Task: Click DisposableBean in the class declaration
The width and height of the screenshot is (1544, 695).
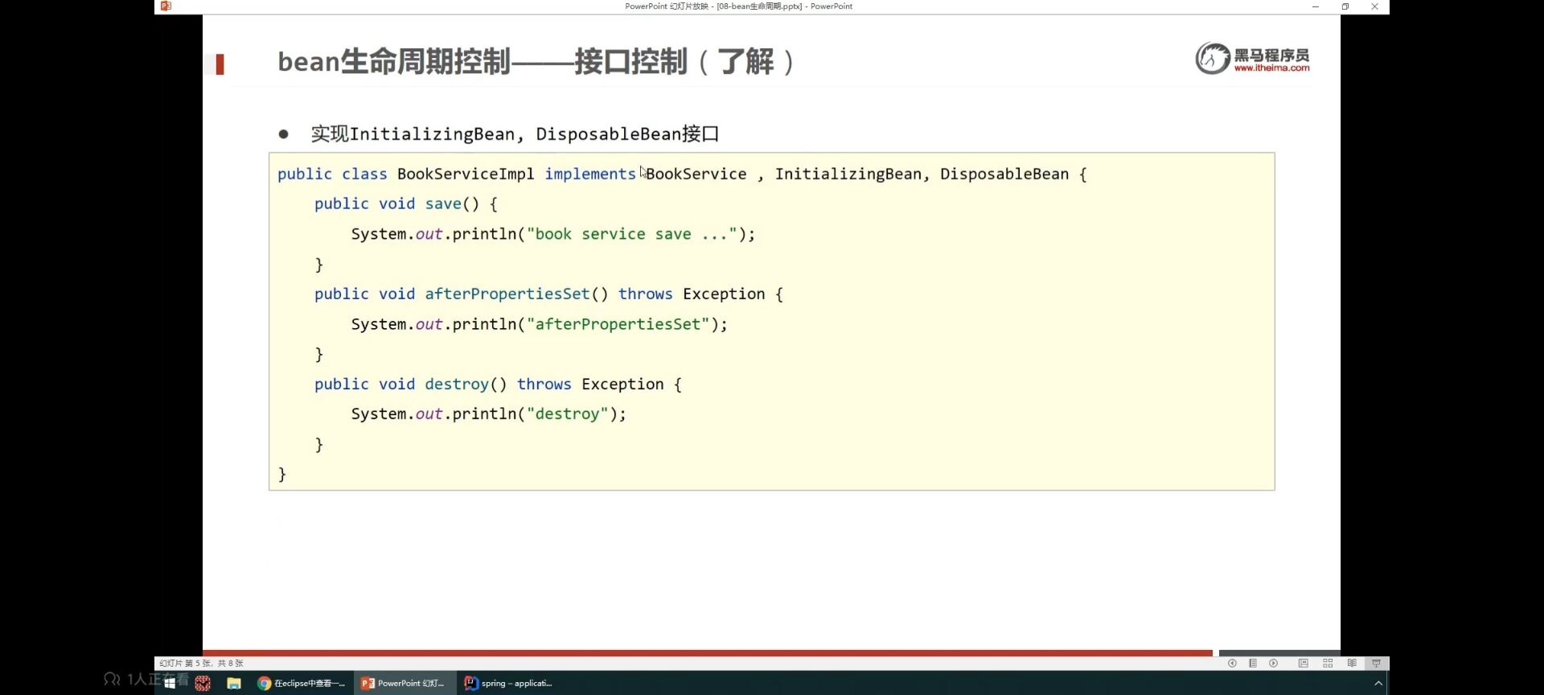Action: (x=1004, y=174)
